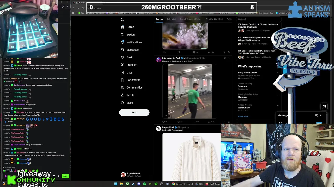Open options for the Riley Gaines trend

[x=278, y=105]
